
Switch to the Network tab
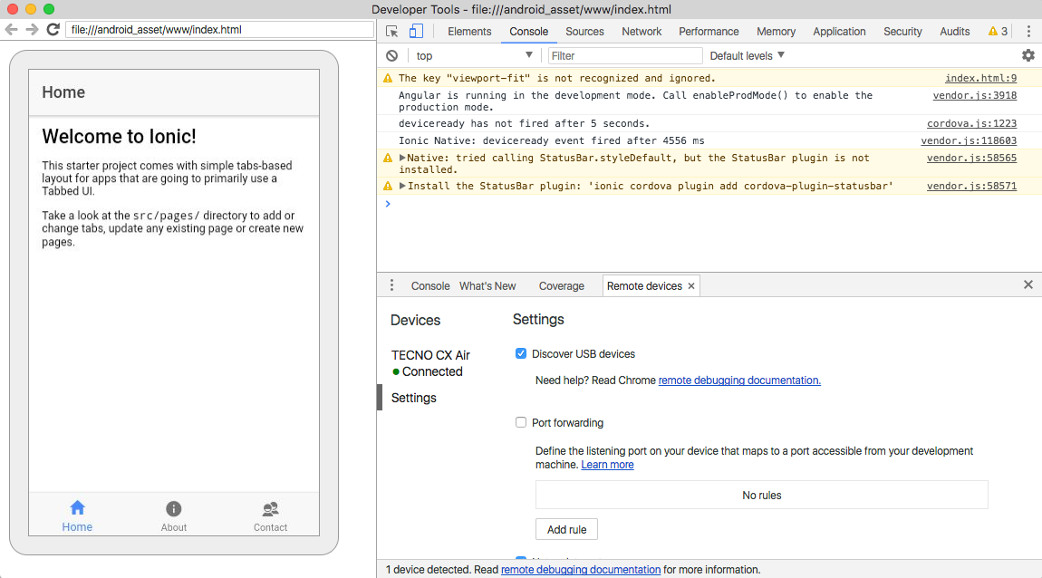pos(642,31)
